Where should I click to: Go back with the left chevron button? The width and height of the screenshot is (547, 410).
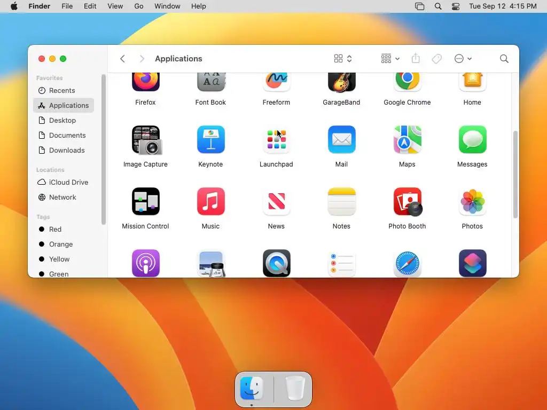pyautogui.click(x=122, y=59)
